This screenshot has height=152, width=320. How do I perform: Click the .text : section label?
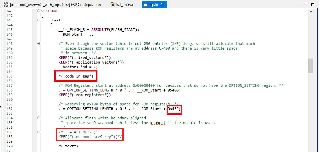pyautogui.click(x=57, y=20)
